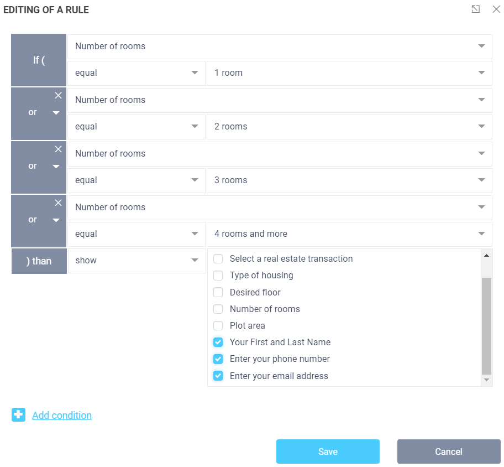Click the Cancel button
This screenshot has width=504, height=467.
(x=448, y=452)
